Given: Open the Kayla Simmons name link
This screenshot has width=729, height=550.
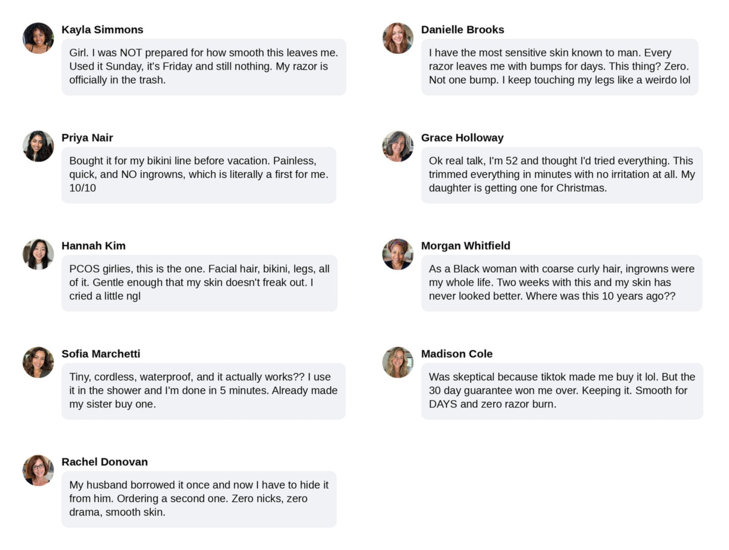Looking at the screenshot, I should tap(102, 30).
